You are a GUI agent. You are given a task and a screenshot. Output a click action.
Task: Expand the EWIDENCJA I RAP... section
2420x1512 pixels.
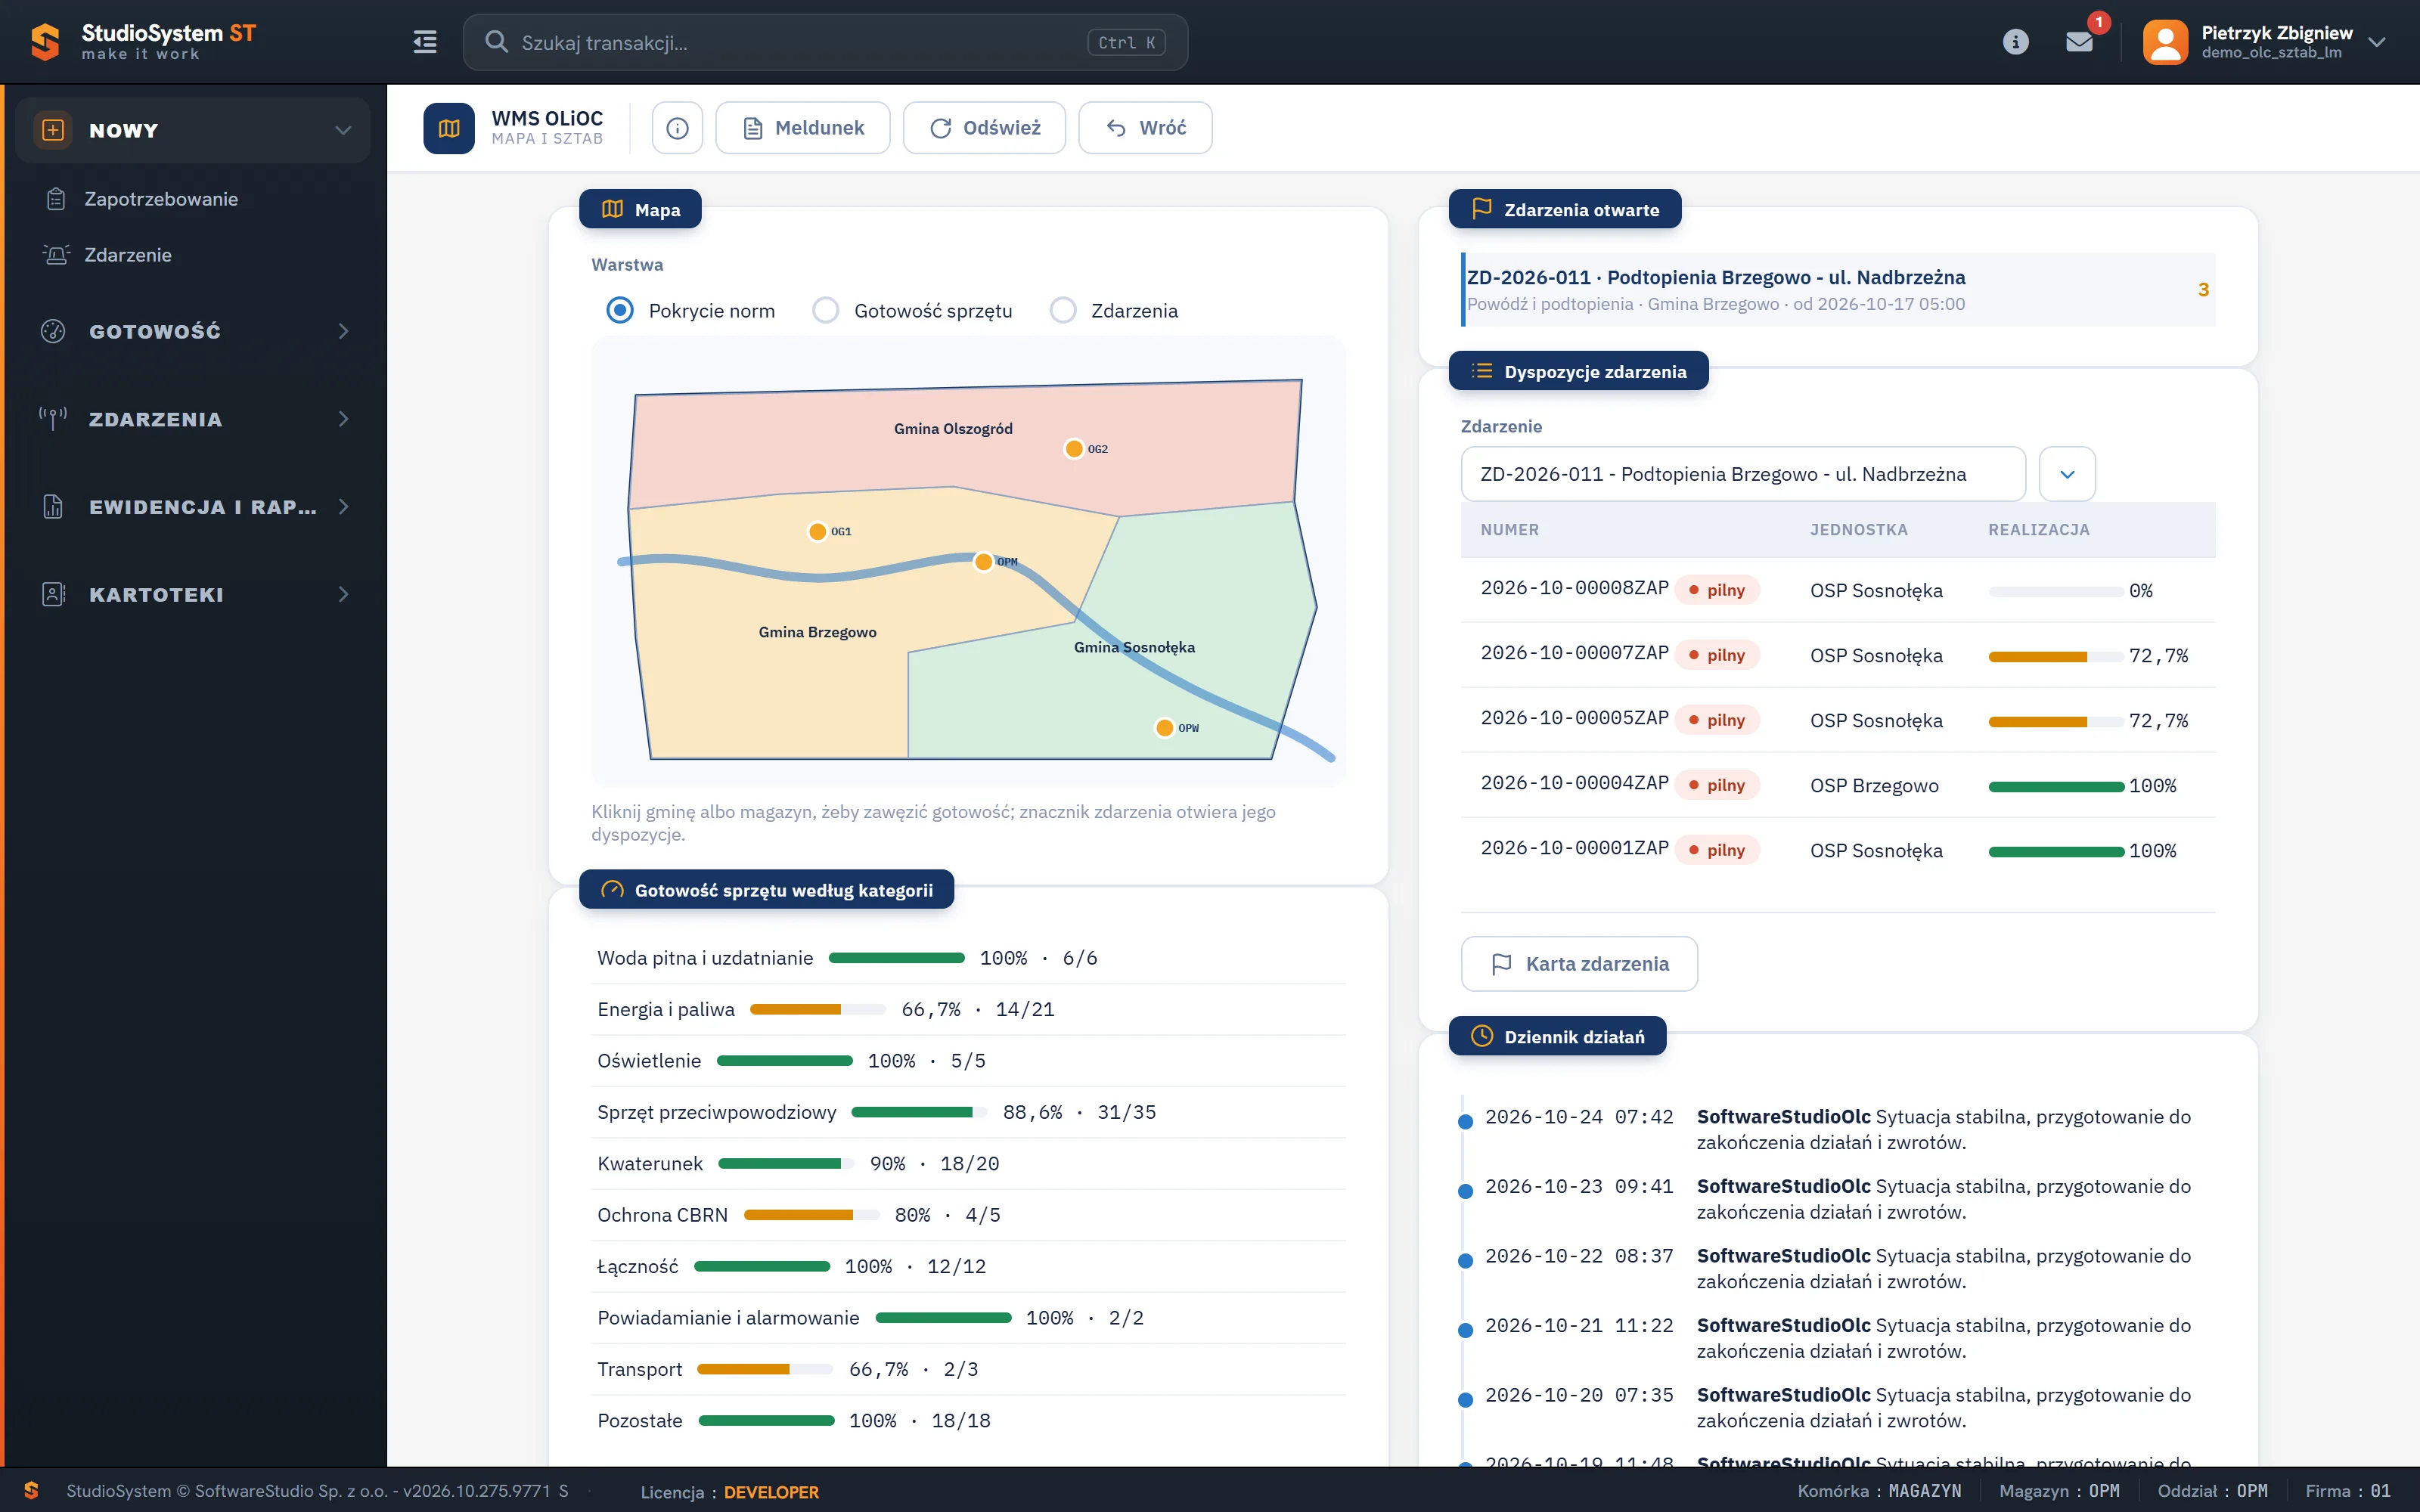(x=193, y=507)
